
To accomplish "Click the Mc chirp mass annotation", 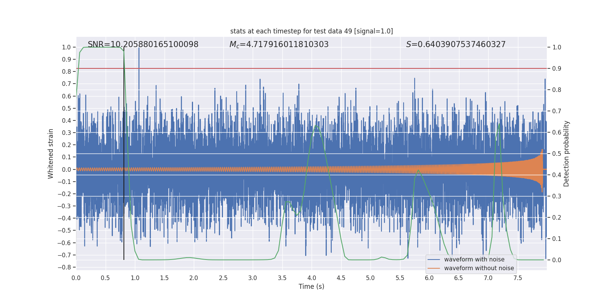I will 279,44.
